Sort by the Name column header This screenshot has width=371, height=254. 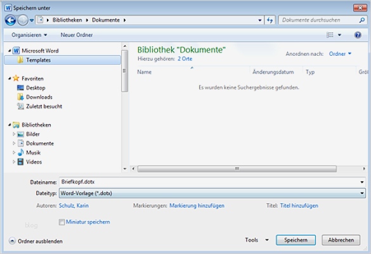click(145, 72)
